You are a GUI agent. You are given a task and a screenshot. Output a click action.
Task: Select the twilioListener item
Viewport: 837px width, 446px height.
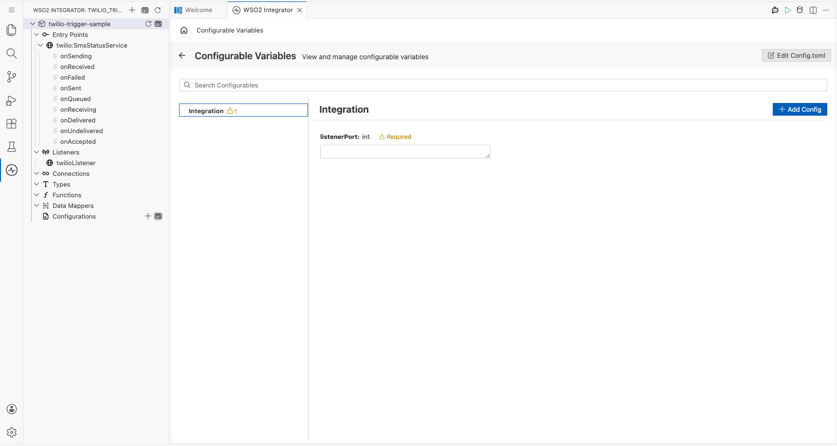76,163
